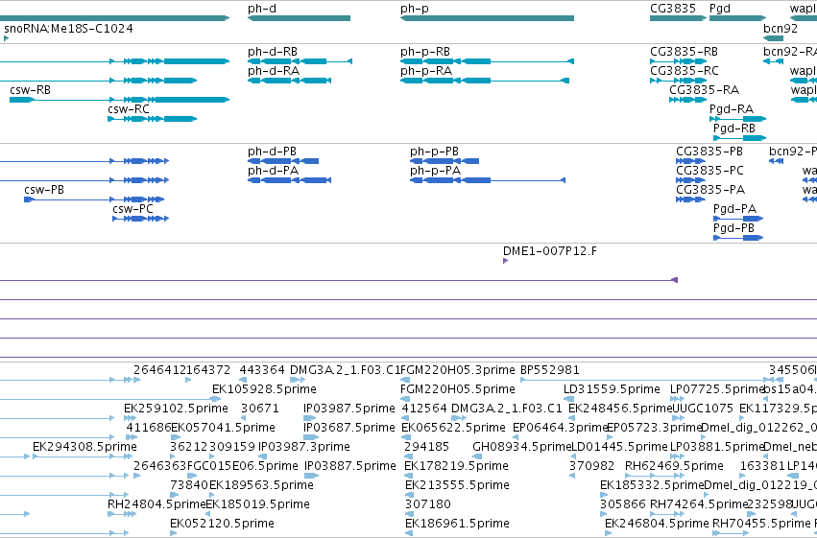
Task: Click the CG3835 gene name
Action: tap(673, 9)
